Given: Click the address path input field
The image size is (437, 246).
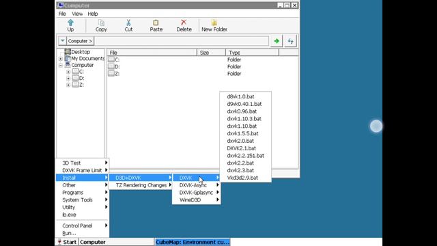Looking at the screenshot, I should click(182, 41).
